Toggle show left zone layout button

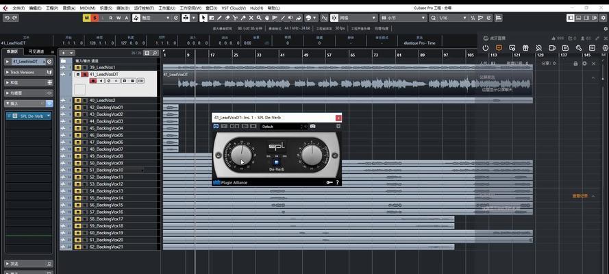coord(571,18)
